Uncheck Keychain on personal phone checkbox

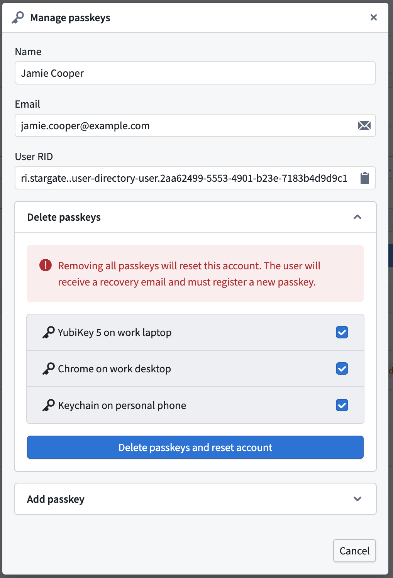pyautogui.click(x=342, y=405)
